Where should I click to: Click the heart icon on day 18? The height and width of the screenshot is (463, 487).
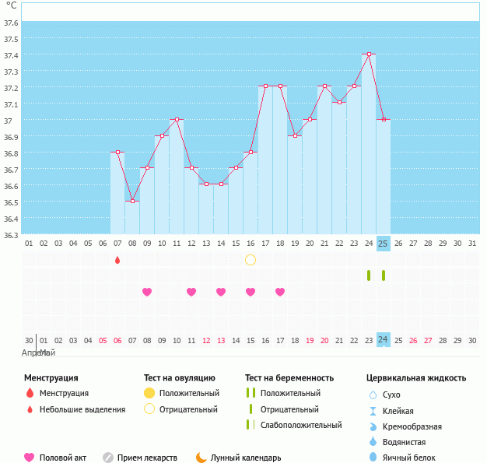tap(280, 292)
